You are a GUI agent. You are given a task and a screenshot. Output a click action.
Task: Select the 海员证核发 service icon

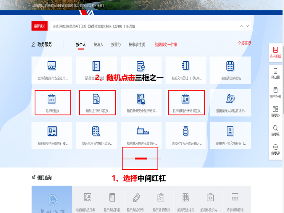tap(52, 103)
